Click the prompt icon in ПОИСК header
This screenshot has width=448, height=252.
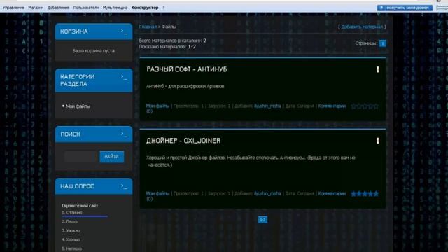(x=124, y=134)
